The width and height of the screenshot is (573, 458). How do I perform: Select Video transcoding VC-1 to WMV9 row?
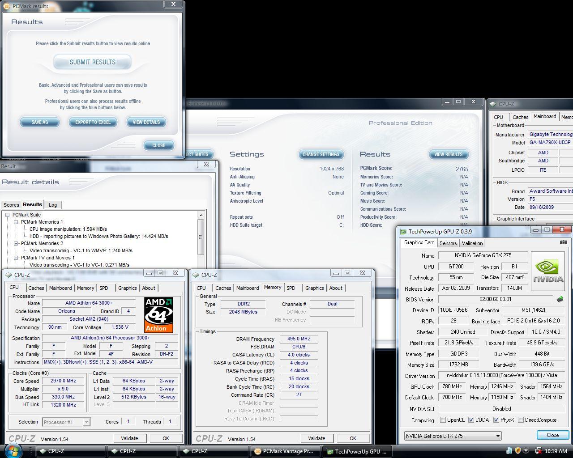click(x=81, y=250)
